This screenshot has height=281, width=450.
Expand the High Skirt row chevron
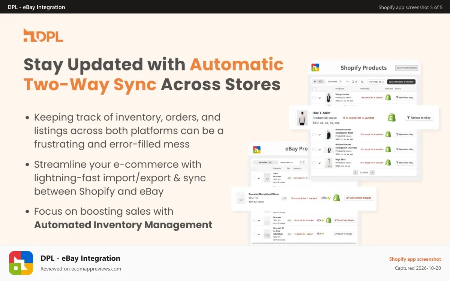click(x=319, y=163)
